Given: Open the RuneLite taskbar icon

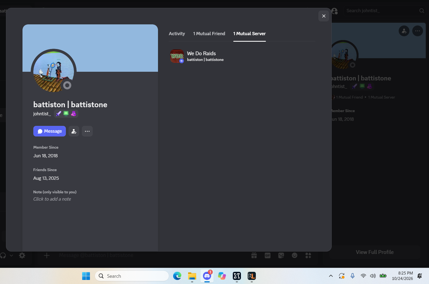Looking at the screenshot, I should [x=252, y=276].
